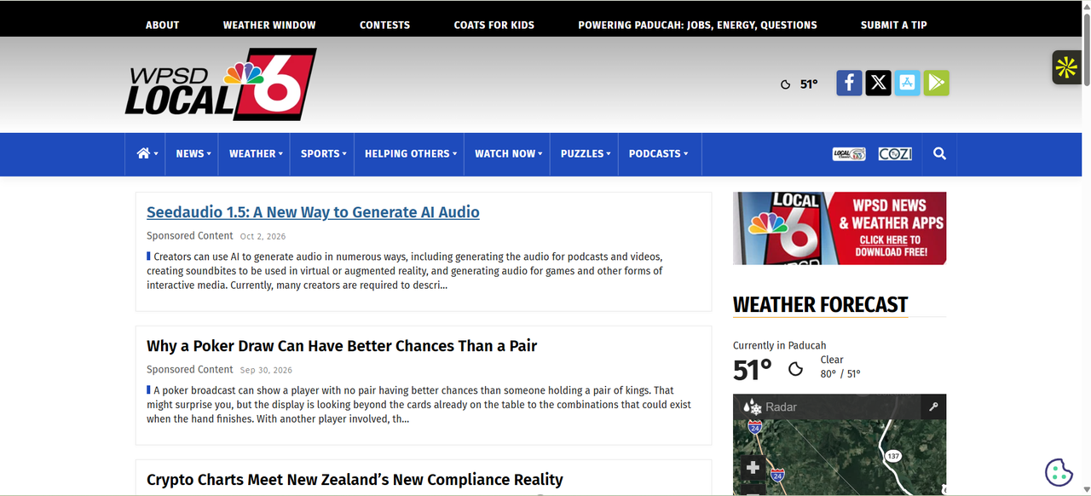Click the header moon weather icon
The image size is (1091, 496).
pos(786,84)
